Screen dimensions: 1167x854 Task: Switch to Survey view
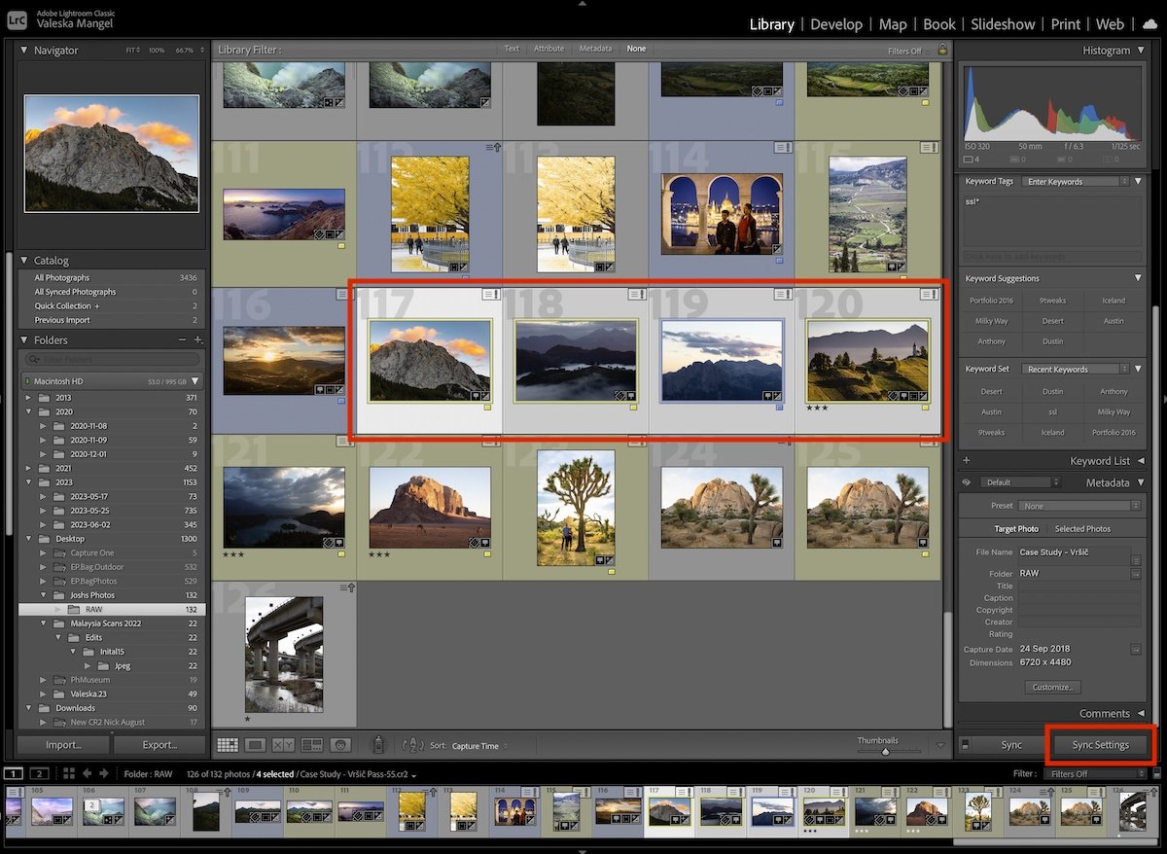point(311,746)
